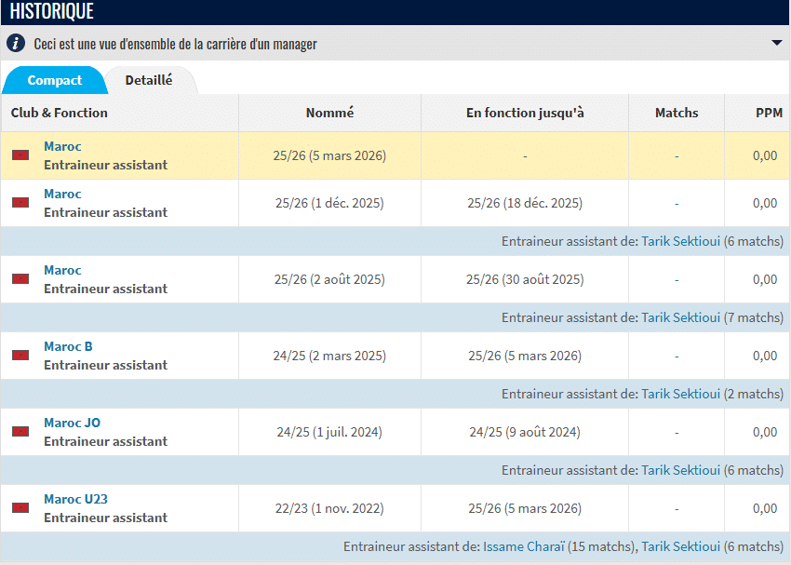Click the PPM column header

point(769,113)
